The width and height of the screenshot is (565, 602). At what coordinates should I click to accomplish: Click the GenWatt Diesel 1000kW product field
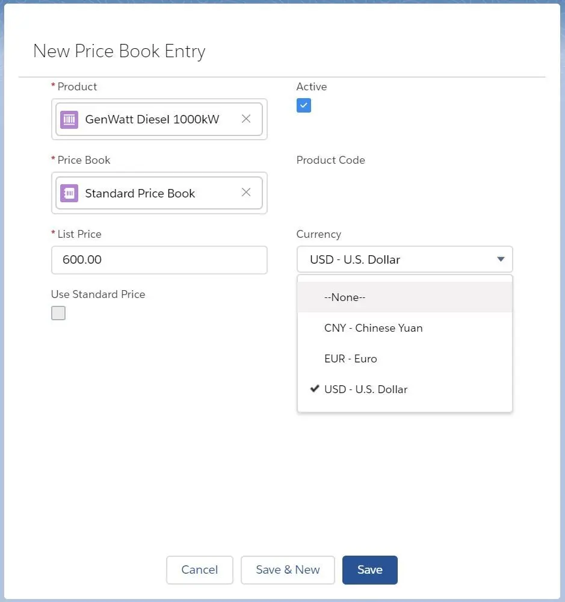pyautogui.click(x=159, y=119)
